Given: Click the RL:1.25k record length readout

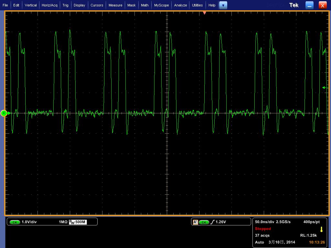Looking at the screenshot, I should click(x=308, y=235).
